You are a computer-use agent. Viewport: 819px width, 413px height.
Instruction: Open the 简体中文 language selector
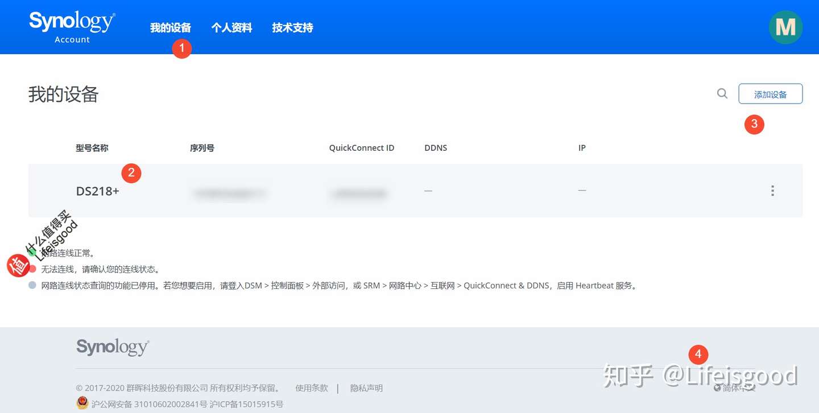click(735, 388)
